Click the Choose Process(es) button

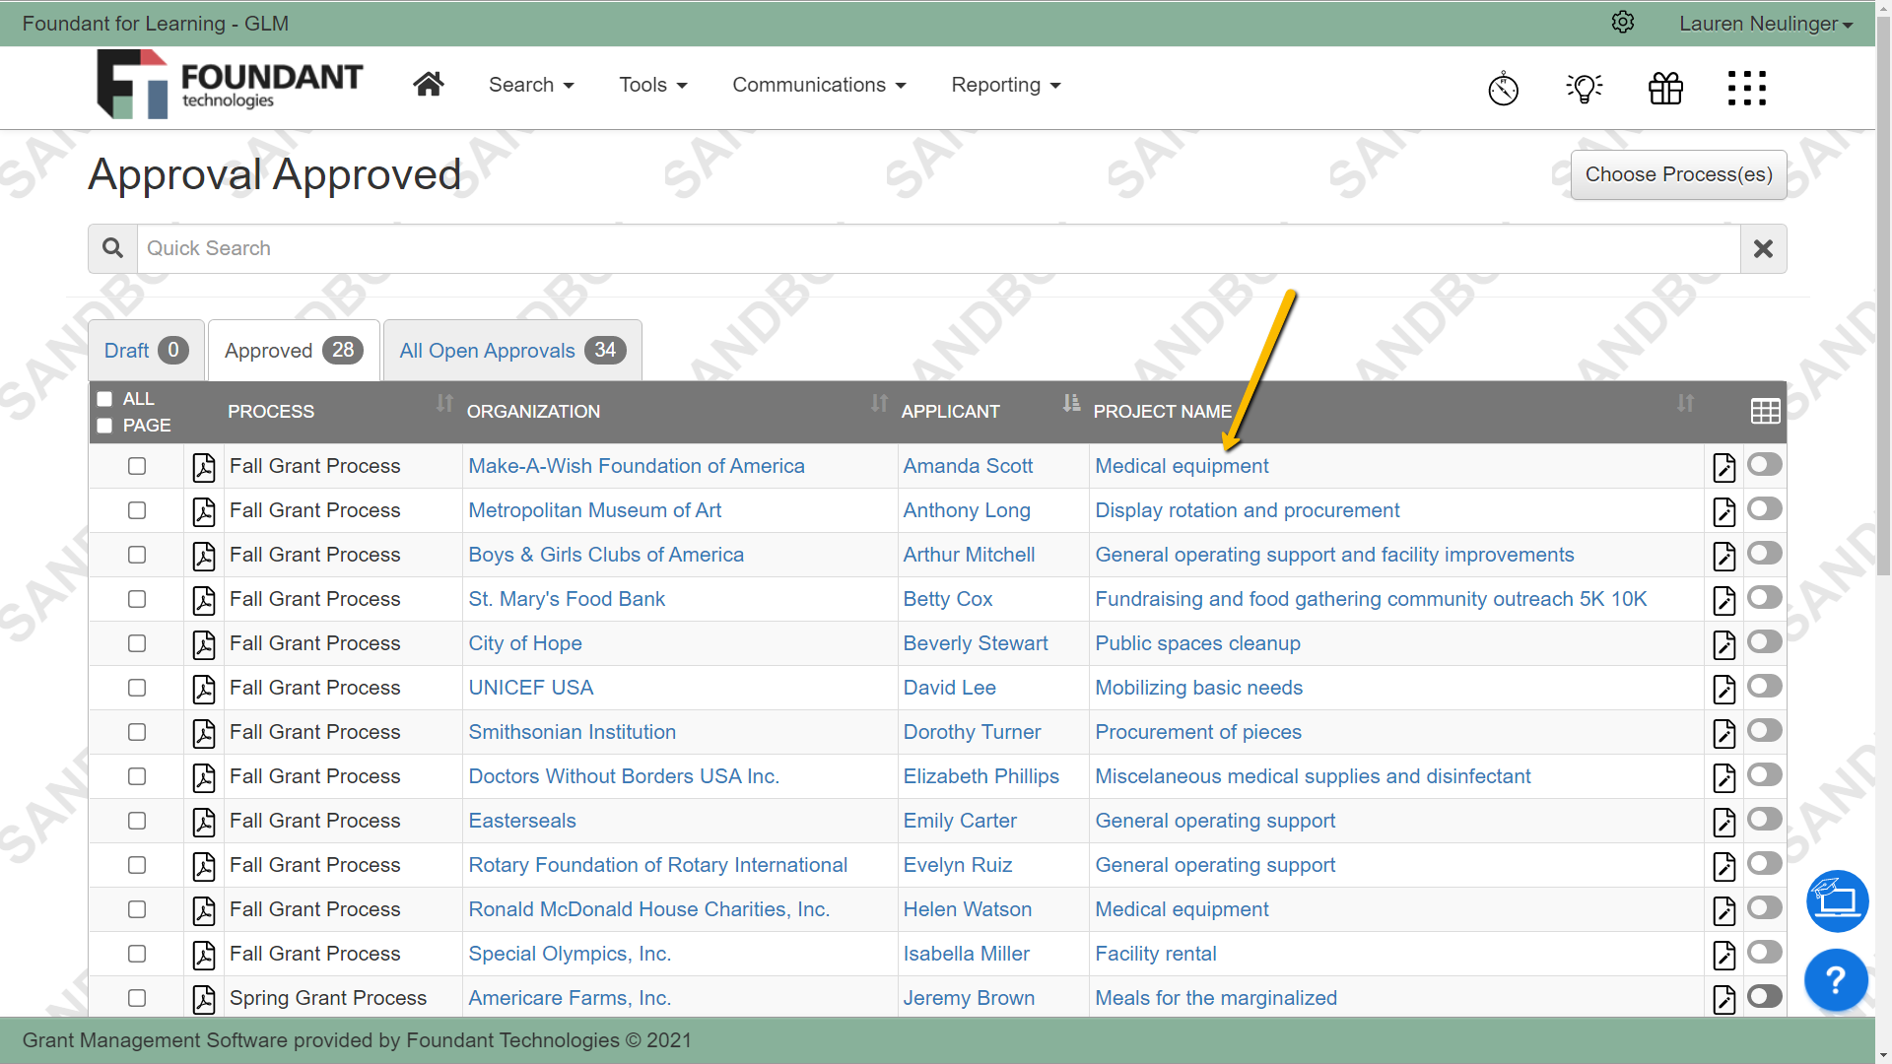[1677, 174]
